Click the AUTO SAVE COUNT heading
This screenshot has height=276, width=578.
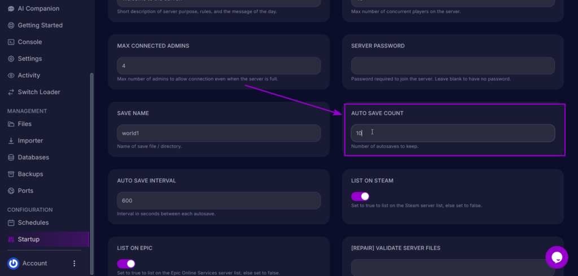(377, 113)
